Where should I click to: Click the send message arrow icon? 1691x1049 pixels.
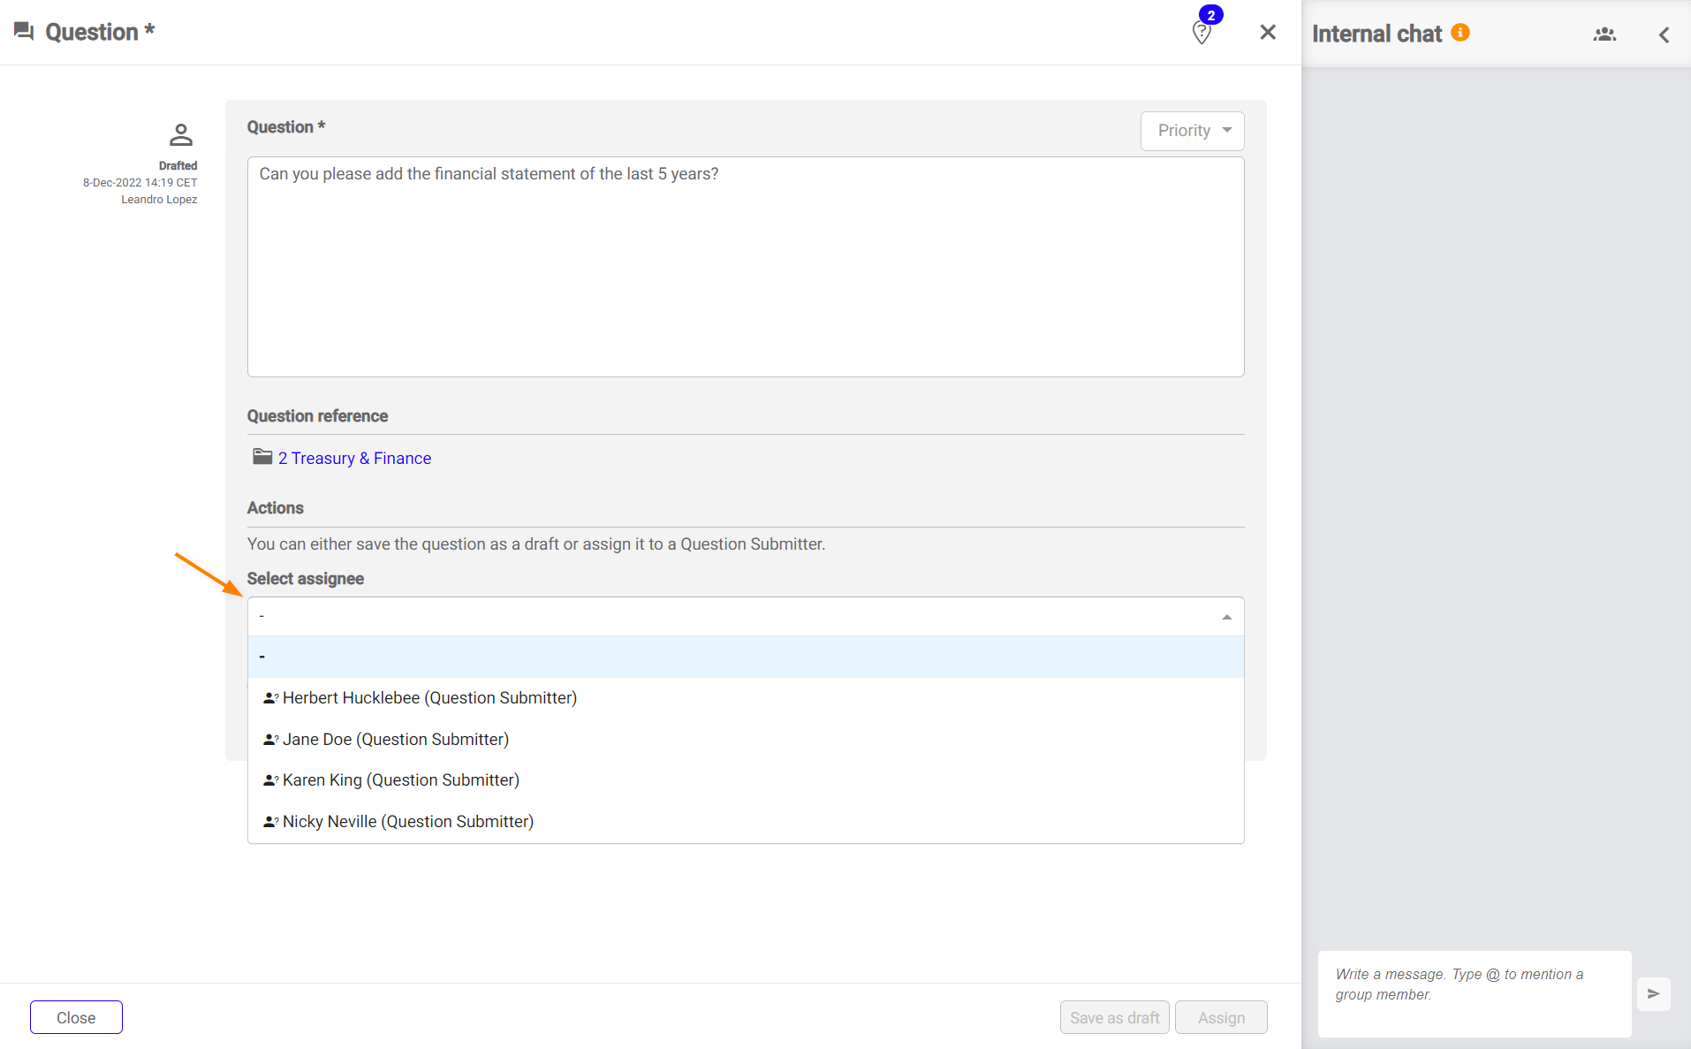pyautogui.click(x=1653, y=994)
